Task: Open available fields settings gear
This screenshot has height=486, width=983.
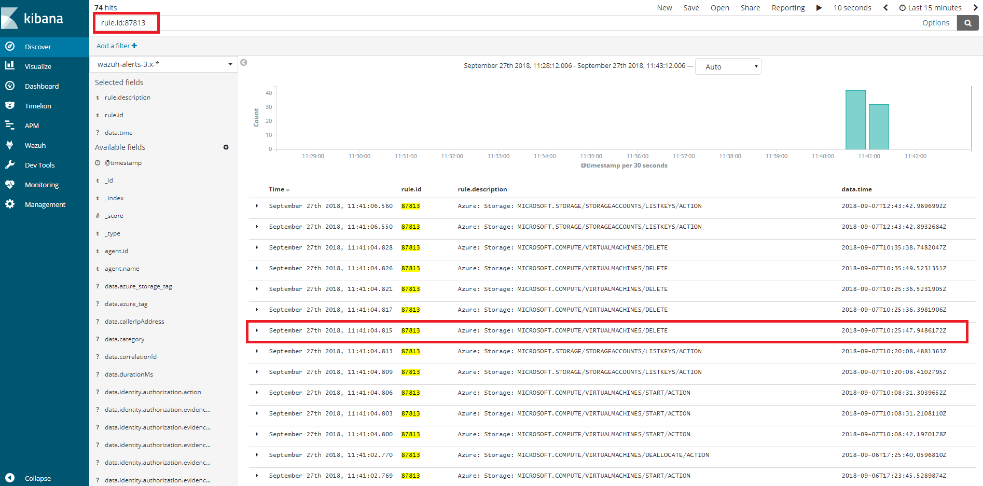Action: pyautogui.click(x=226, y=147)
